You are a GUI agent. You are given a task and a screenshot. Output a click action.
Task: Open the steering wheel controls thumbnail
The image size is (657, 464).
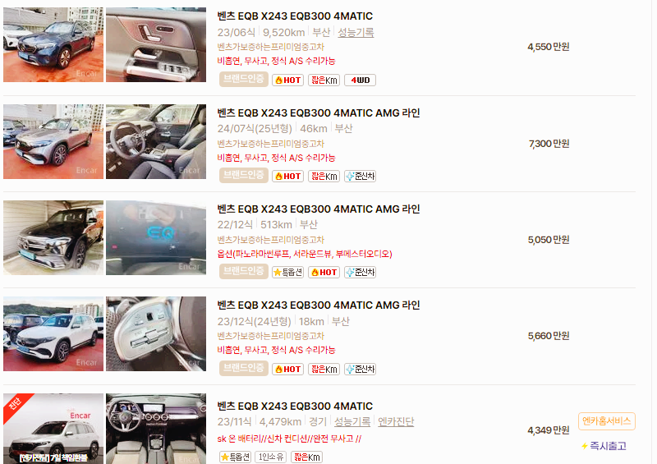pos(156,333)
